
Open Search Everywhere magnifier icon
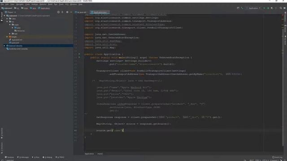coord(281,8)
